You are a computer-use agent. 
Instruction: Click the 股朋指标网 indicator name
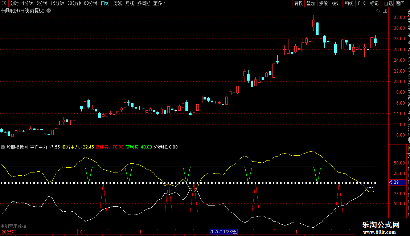17,147
